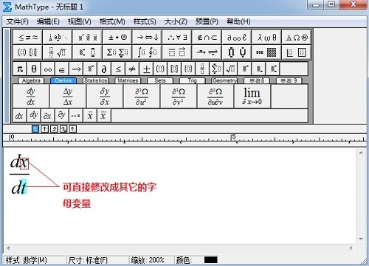
Task: Insert the lim δx→0 expression
Action: [x=252, y=96]
